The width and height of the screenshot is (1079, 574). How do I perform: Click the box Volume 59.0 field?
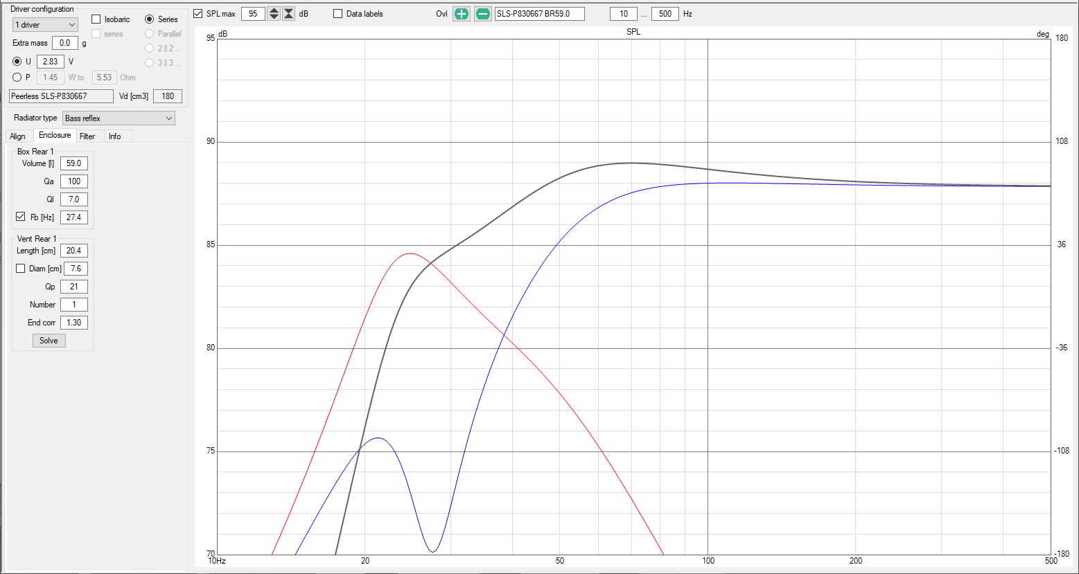tap(74, 163)
